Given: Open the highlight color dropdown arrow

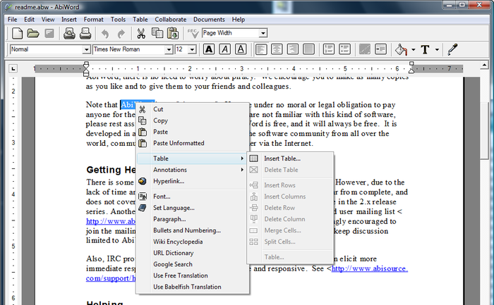Looking at the screenshot, I should 414,50.
